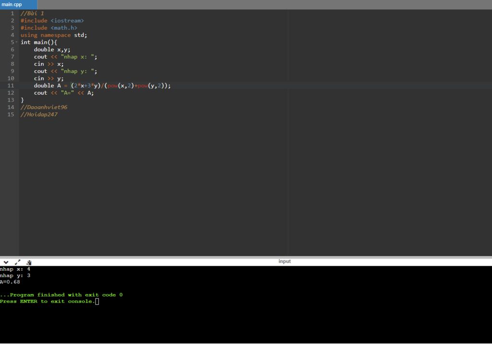
Task: Click the '#include <math.h>' line
Action: (49, 27)
